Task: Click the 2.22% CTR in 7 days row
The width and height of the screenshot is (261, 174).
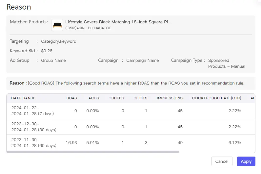Action: (x=235, y=111)
